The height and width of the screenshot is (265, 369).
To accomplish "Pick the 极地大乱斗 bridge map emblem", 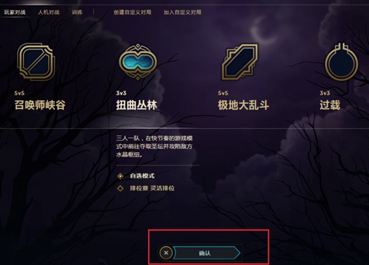I will (x=240, y=62).
